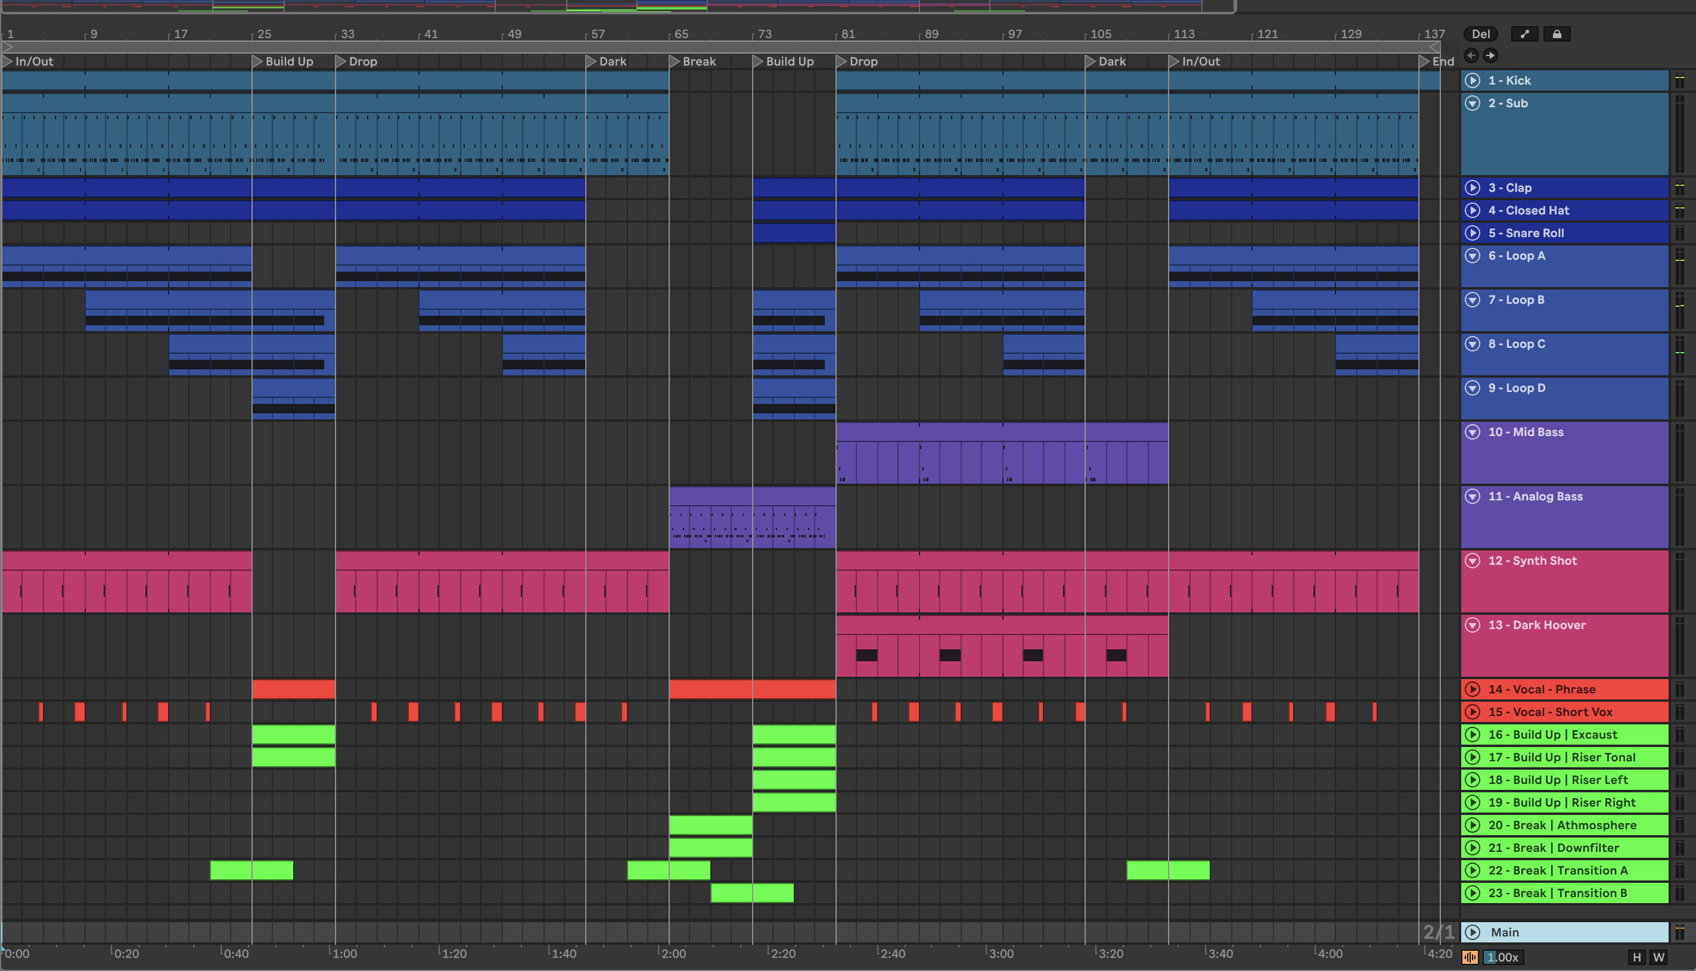The image size is (1696, 971).
Task: Fold the 13 - Dark Hoover track
Action: coord(1473,625)
